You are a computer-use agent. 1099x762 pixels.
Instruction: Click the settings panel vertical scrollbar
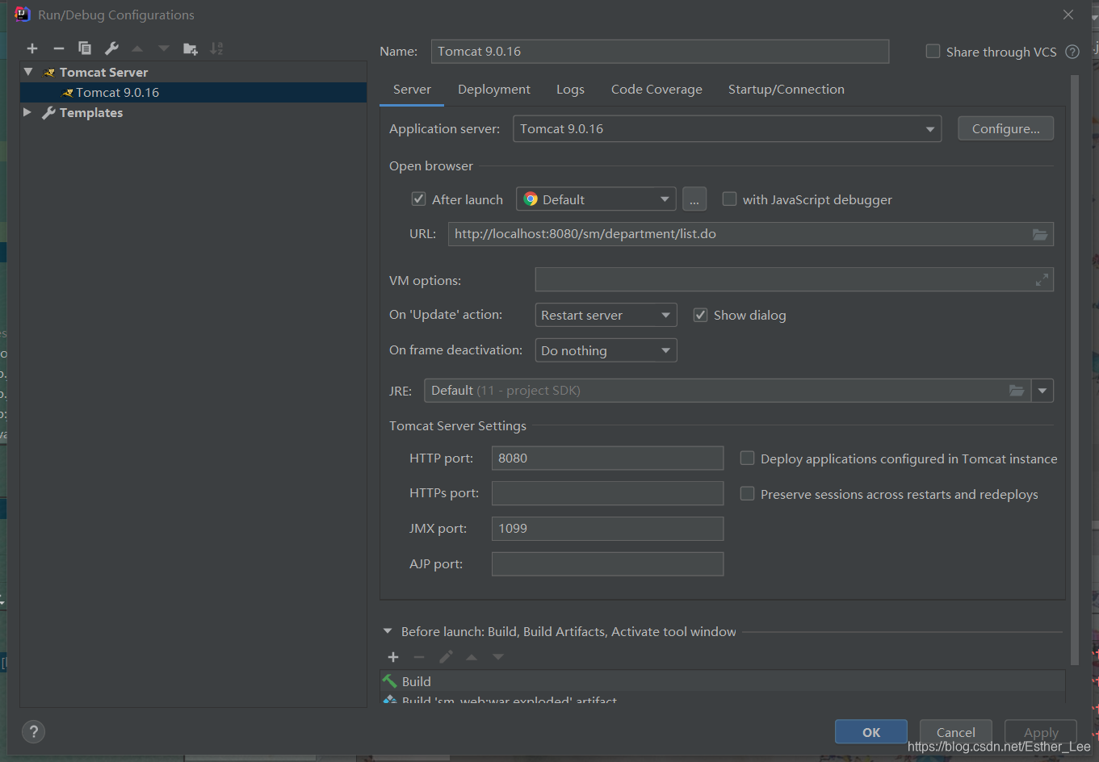coord(1074,370)
